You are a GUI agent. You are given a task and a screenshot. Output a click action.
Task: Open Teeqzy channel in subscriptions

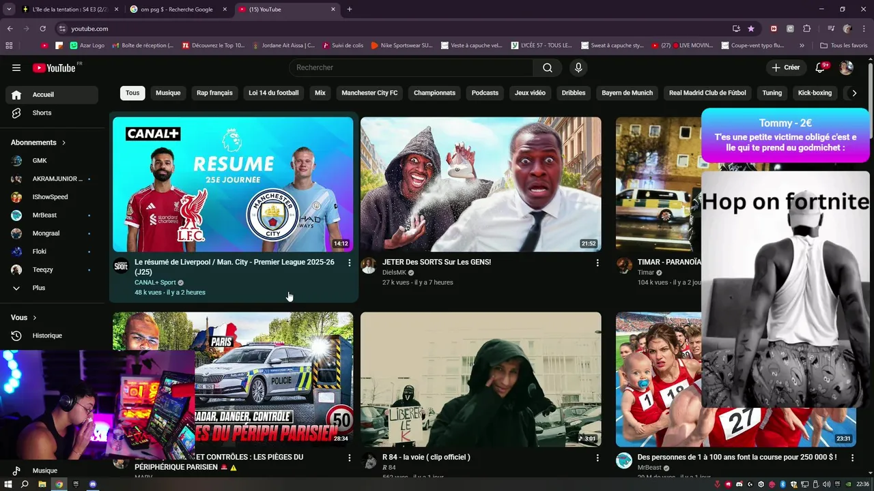(52, 270)
